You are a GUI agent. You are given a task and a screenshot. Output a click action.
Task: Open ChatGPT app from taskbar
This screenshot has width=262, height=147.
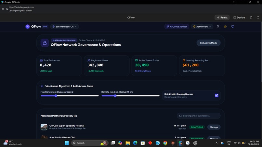coord(195,143)
